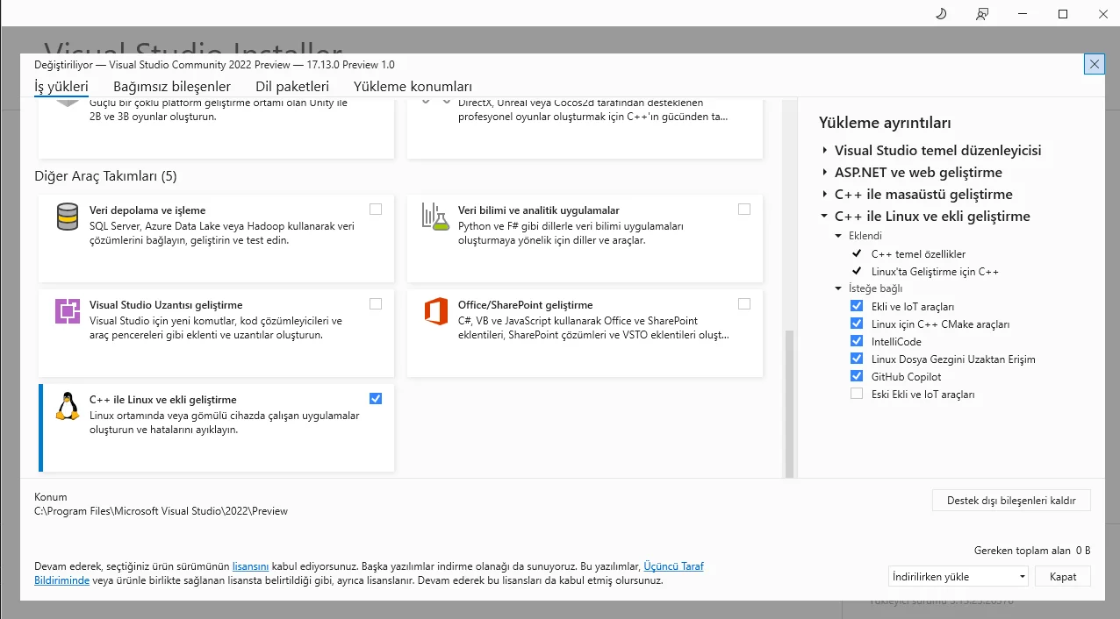Click the Visual Studio Uzantısı geliştirme title

click(x=166, y=305)
